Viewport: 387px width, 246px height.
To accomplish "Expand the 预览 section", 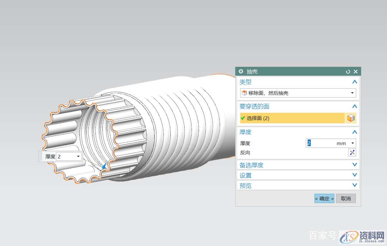I will [354, 186].
